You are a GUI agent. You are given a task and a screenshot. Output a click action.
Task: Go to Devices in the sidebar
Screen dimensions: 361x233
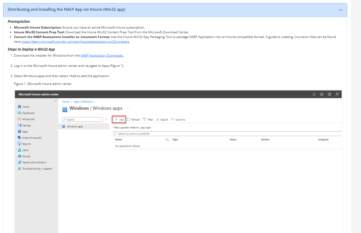24,126
